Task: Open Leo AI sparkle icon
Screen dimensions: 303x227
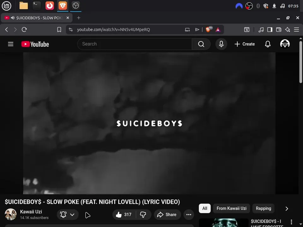Action: (x=288, y=30)
